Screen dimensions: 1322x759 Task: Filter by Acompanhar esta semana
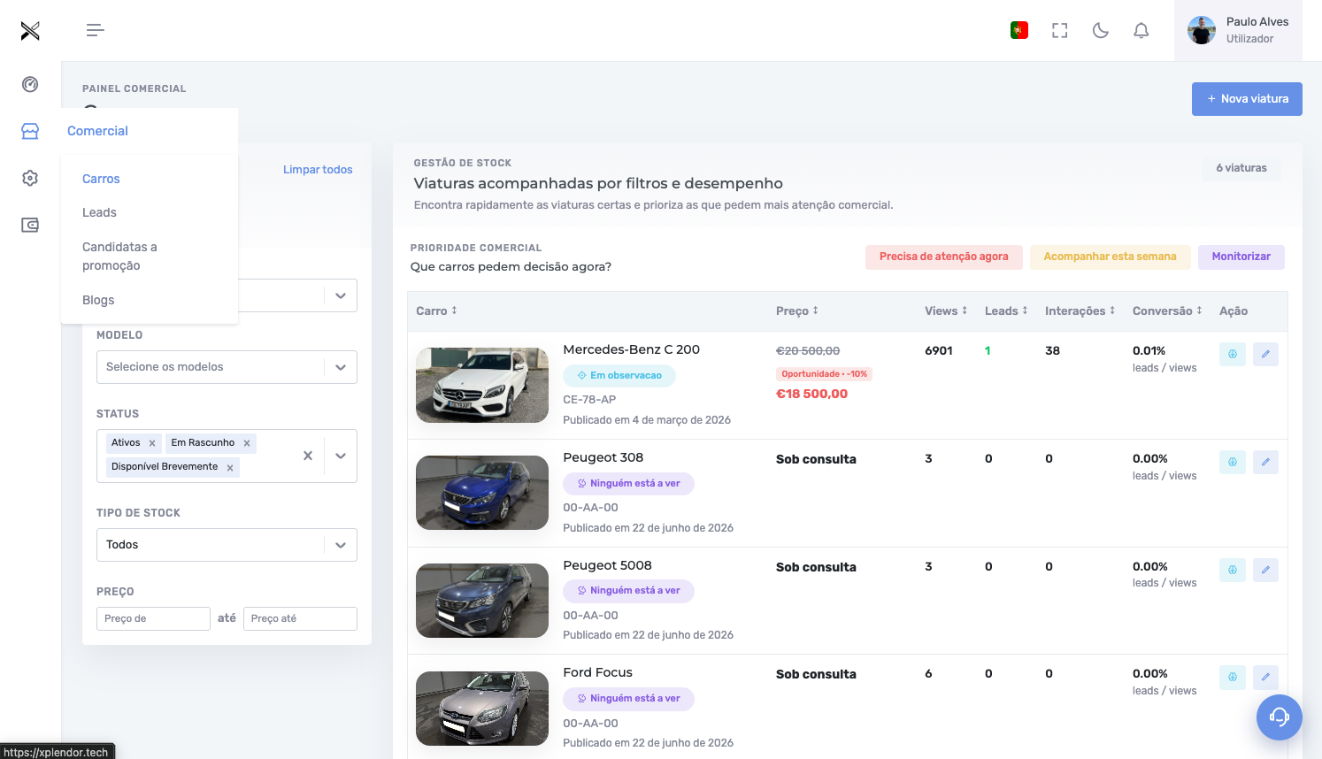click(x=1110, y=257)
